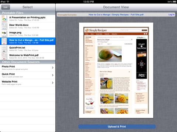Tap the PDF icon for How to Cut a Mango

click(x=4, y=41)
